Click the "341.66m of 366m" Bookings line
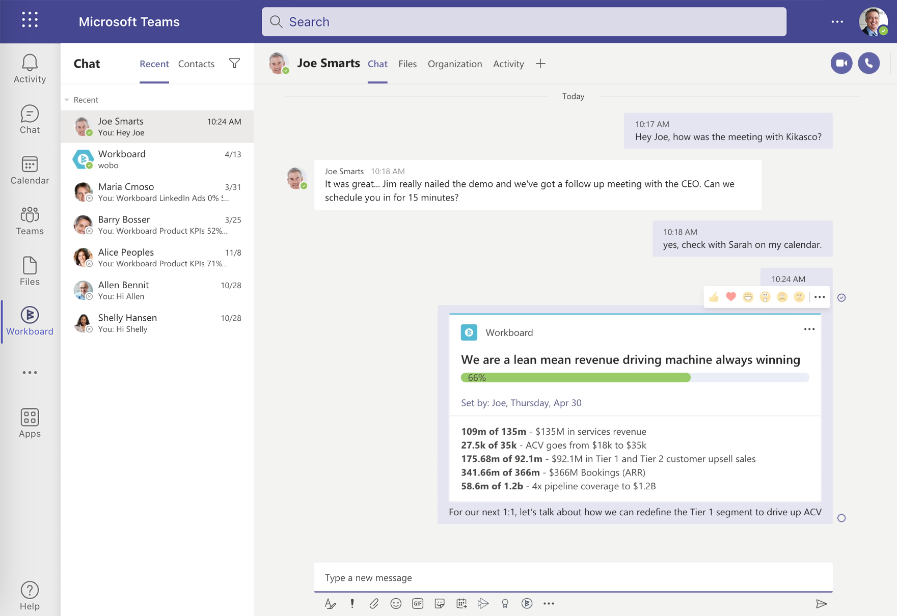The image size is (897, 616). (553, 472)
